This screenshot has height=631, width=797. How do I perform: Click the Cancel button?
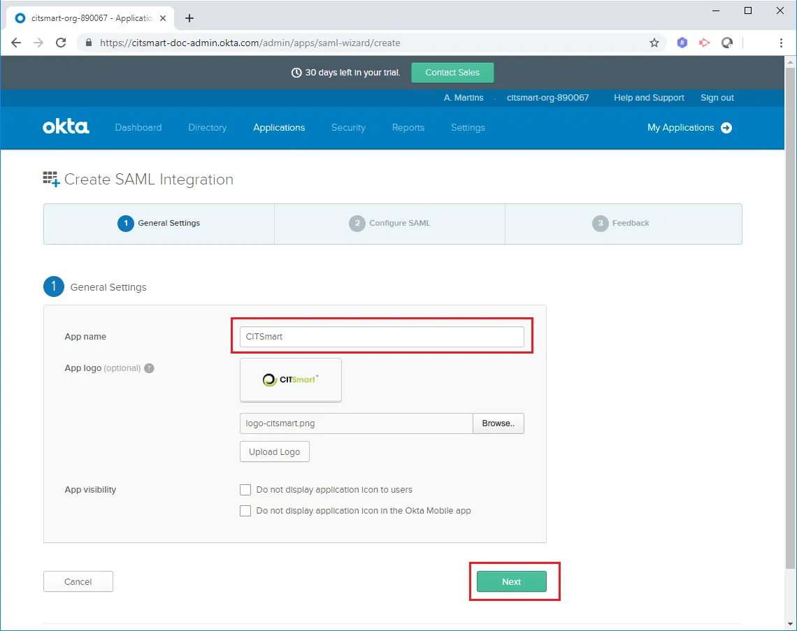click(78, 581)
